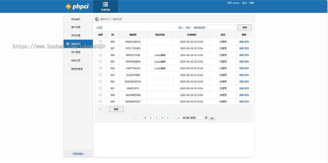Viewport: 328px width, 163px height.
Task: Click the code H9SPID48MA
Action: pyautogui.click(x=133, y=62)
